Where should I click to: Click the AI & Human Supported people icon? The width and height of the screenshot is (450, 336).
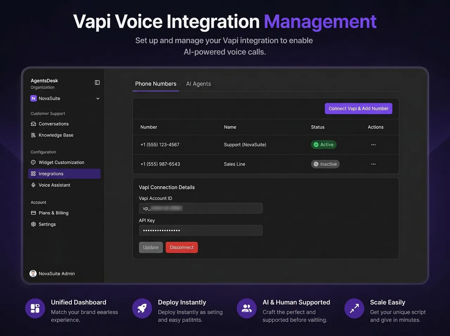click(x=247, y=308)
